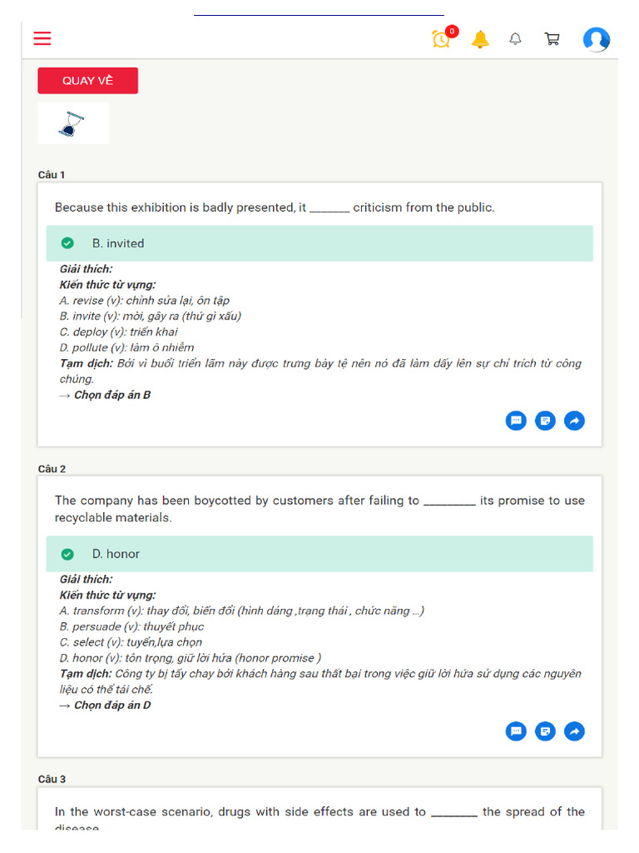Viewport: 639px width, 853px height.
Task: Open the note icon for Câu 1
Action: click(x=545, y=421)
